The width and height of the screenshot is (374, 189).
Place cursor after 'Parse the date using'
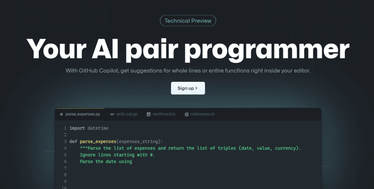click(132, 162)
